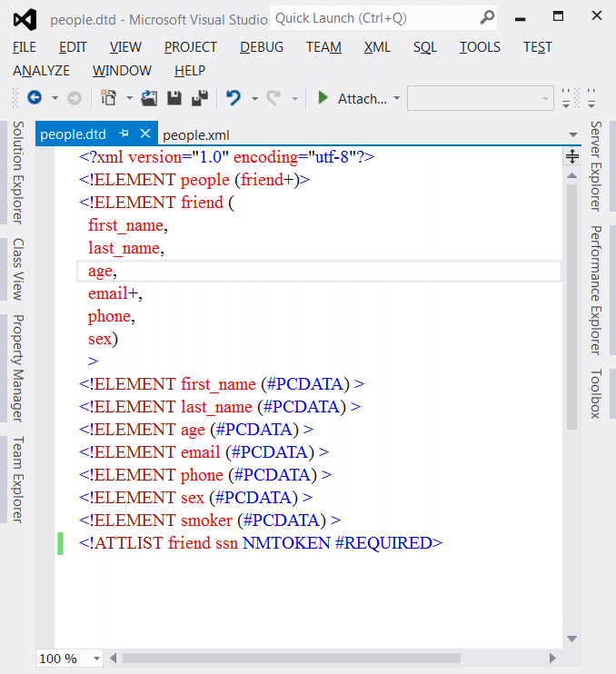Save people.dtd with the Save icon
The width and height of the screenshot is (616, 674).
pos(174,98)
